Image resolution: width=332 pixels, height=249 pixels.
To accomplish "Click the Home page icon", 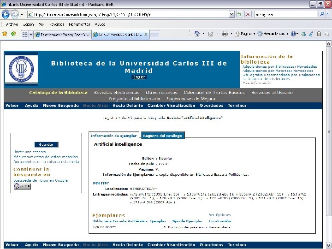I will 197,34.
